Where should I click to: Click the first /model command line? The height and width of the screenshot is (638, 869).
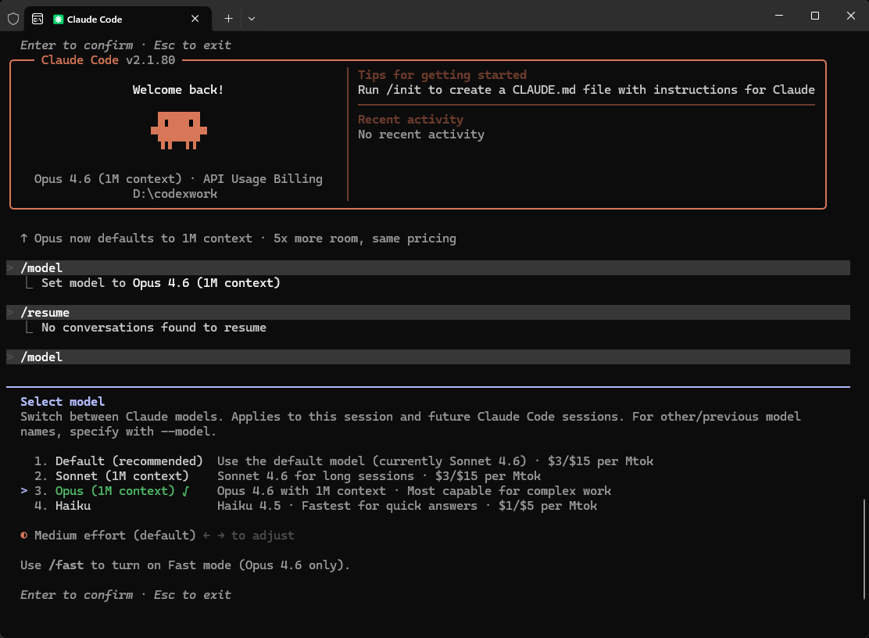[x=427, y=267]
